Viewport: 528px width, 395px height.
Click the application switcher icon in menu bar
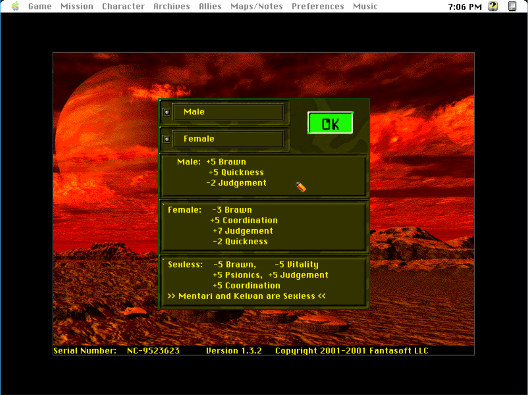512,6
